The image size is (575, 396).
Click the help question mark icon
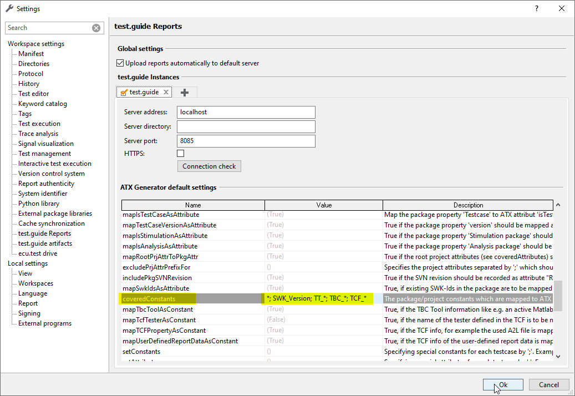[x=536, y=8]
